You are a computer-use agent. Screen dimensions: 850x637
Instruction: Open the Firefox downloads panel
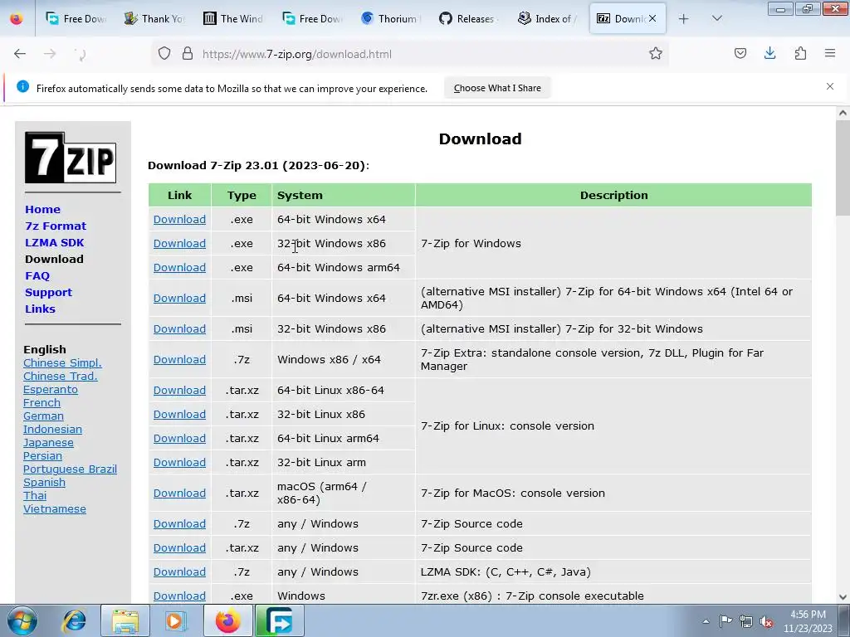(x=769, y=53)
